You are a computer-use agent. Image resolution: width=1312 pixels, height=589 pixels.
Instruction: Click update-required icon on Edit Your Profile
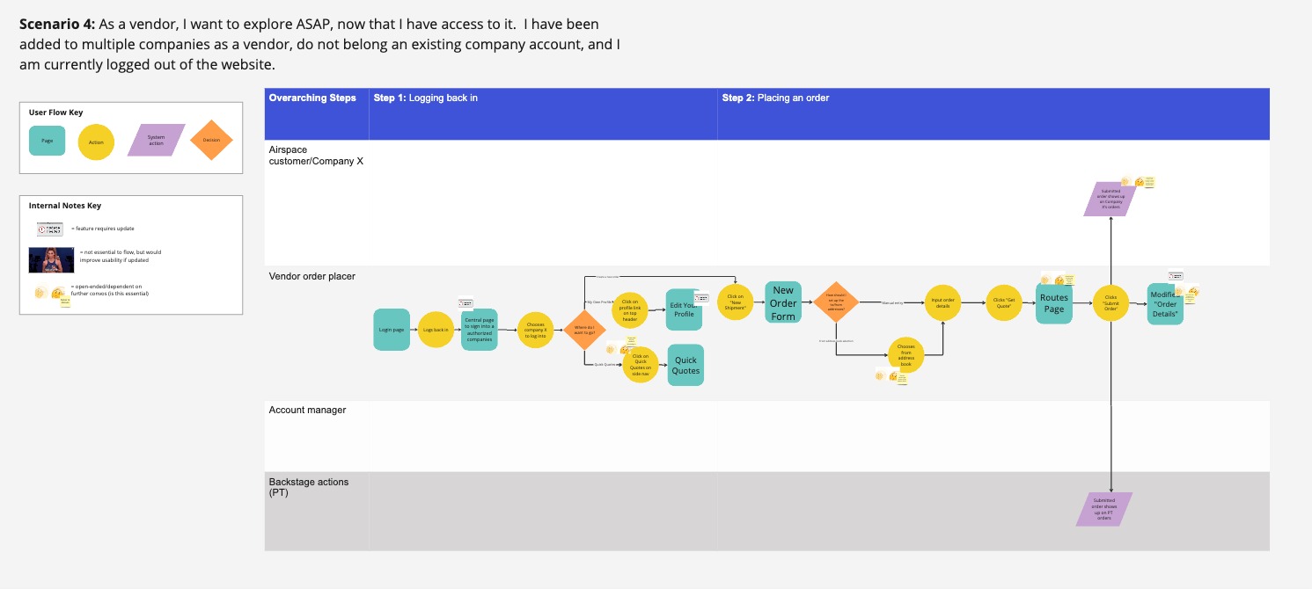[x=701, y=296]
